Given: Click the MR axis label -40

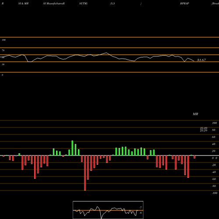Looking at the screenshot, I should point(214,172).
